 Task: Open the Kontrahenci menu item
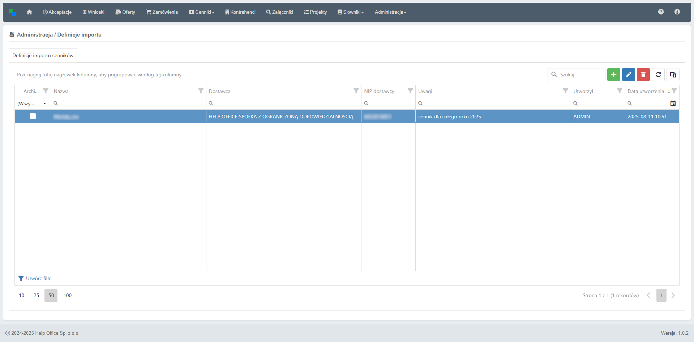click(x=240, y=12)
